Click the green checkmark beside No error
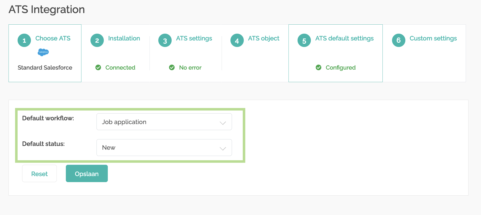This screenshot has width=481, height=215. 172,68
